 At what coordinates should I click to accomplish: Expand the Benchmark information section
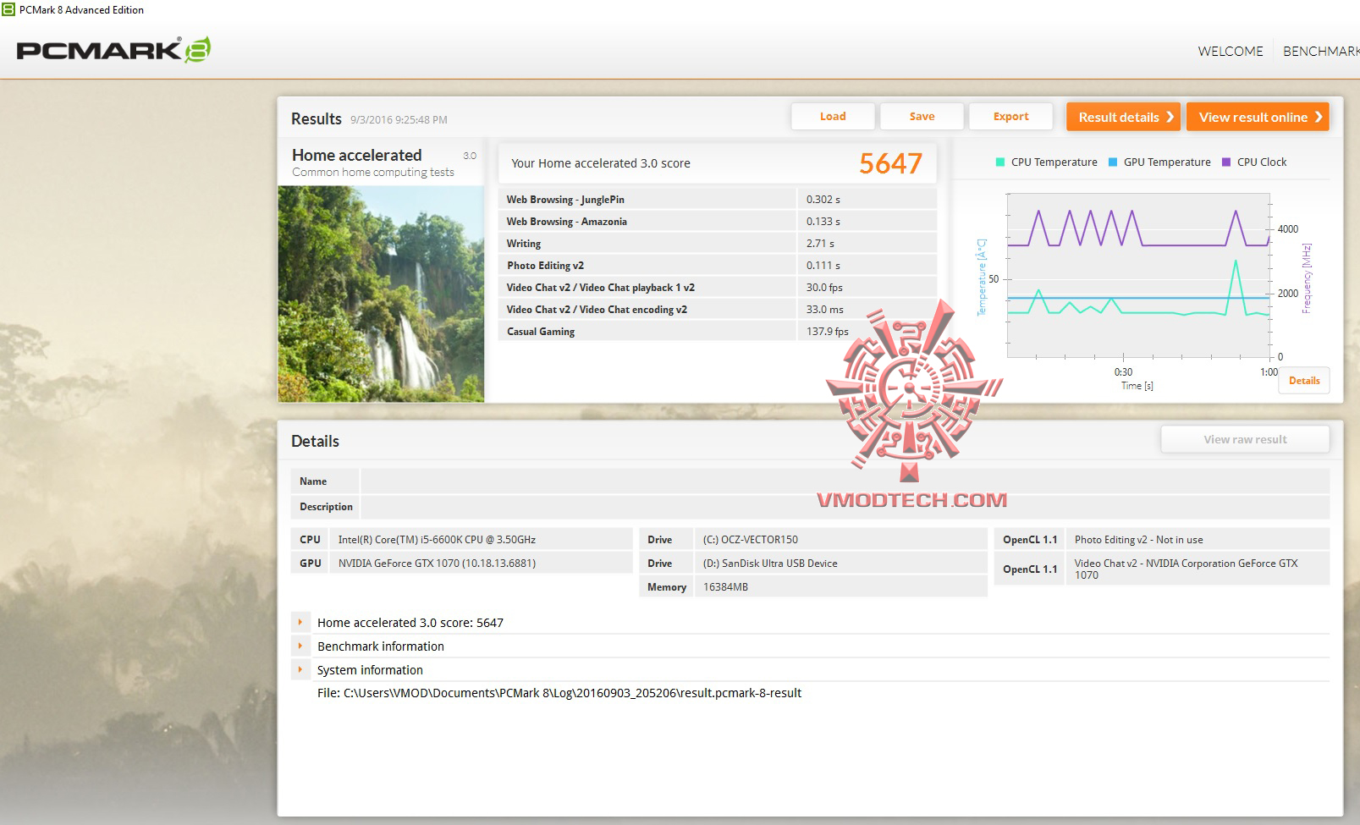click(300, 646)
